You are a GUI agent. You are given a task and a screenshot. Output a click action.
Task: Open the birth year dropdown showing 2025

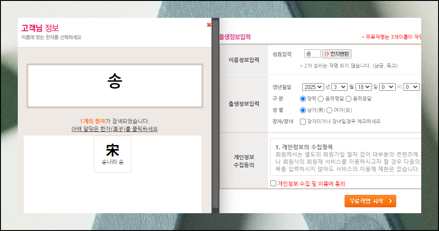(x=313, y=87)
